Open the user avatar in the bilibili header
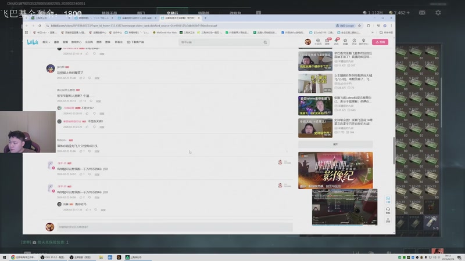 point(308,42)
